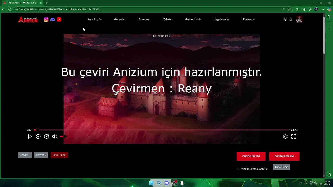Image resolution: width=333 pixels, height=187 pixels.
Task: Reload the page
Action: (10, 9)
